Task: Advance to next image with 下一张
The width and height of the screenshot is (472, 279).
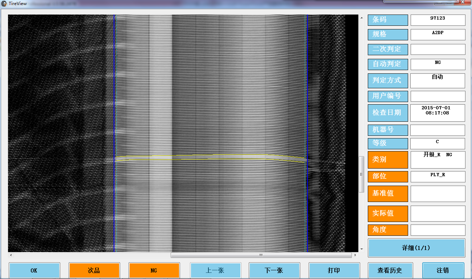Action: 274,270
